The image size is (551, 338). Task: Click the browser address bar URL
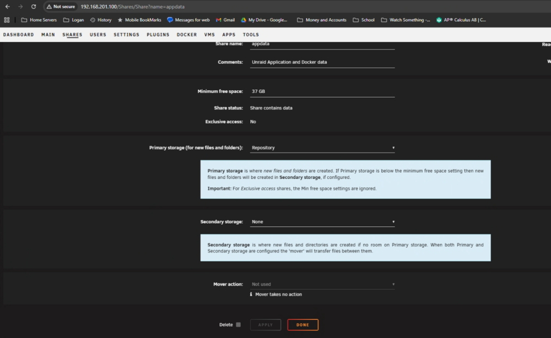[x=132, y=7]
